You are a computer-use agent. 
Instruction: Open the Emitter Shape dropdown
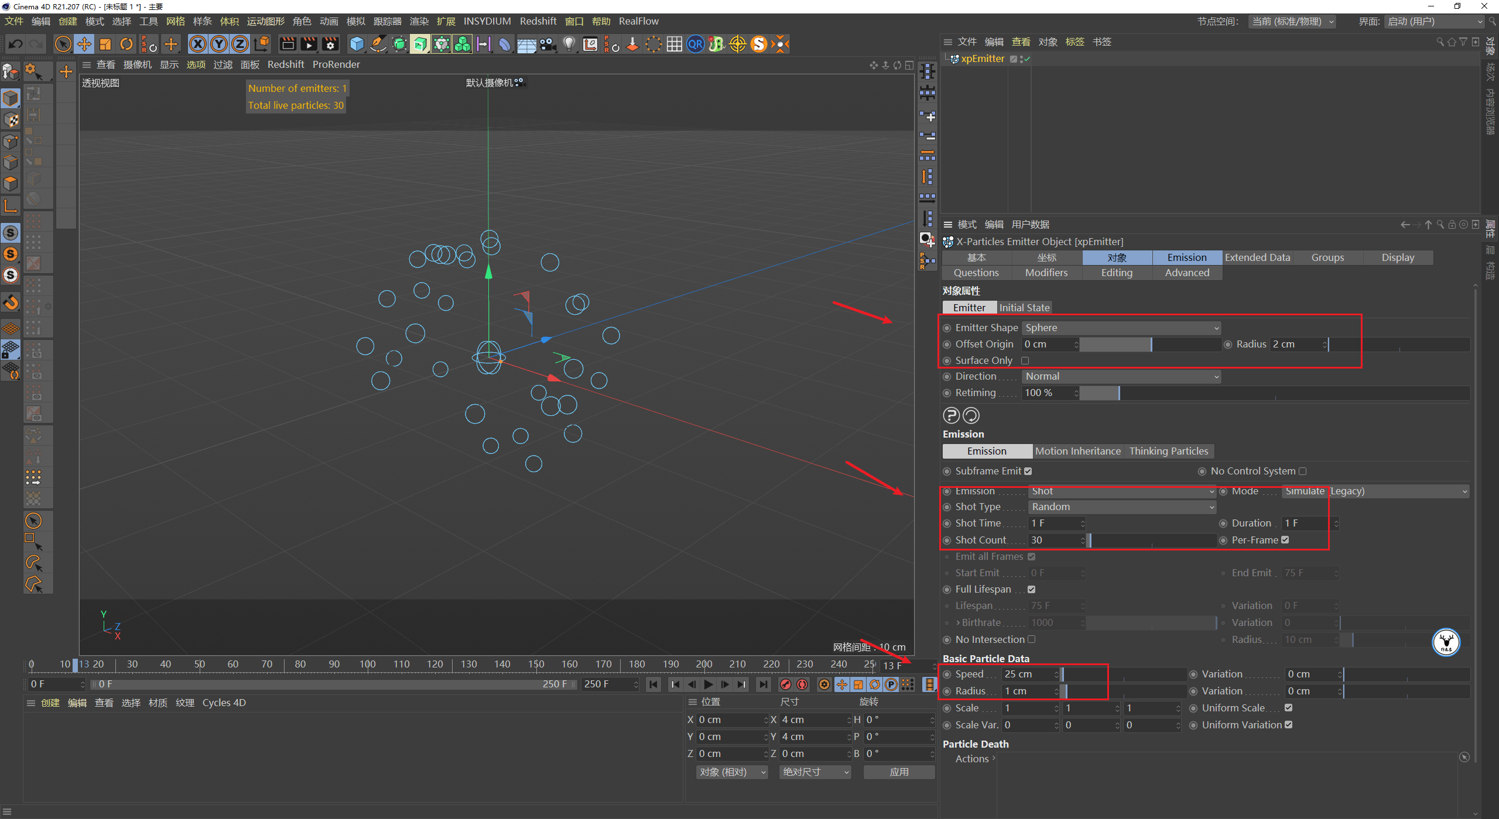[x=1120, y=328]
